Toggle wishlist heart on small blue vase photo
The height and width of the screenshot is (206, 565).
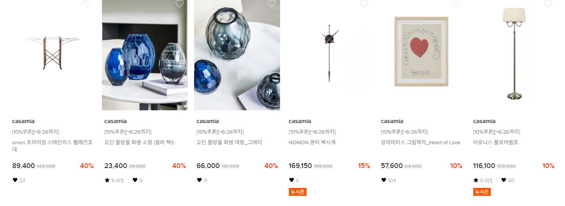[180, 4]
